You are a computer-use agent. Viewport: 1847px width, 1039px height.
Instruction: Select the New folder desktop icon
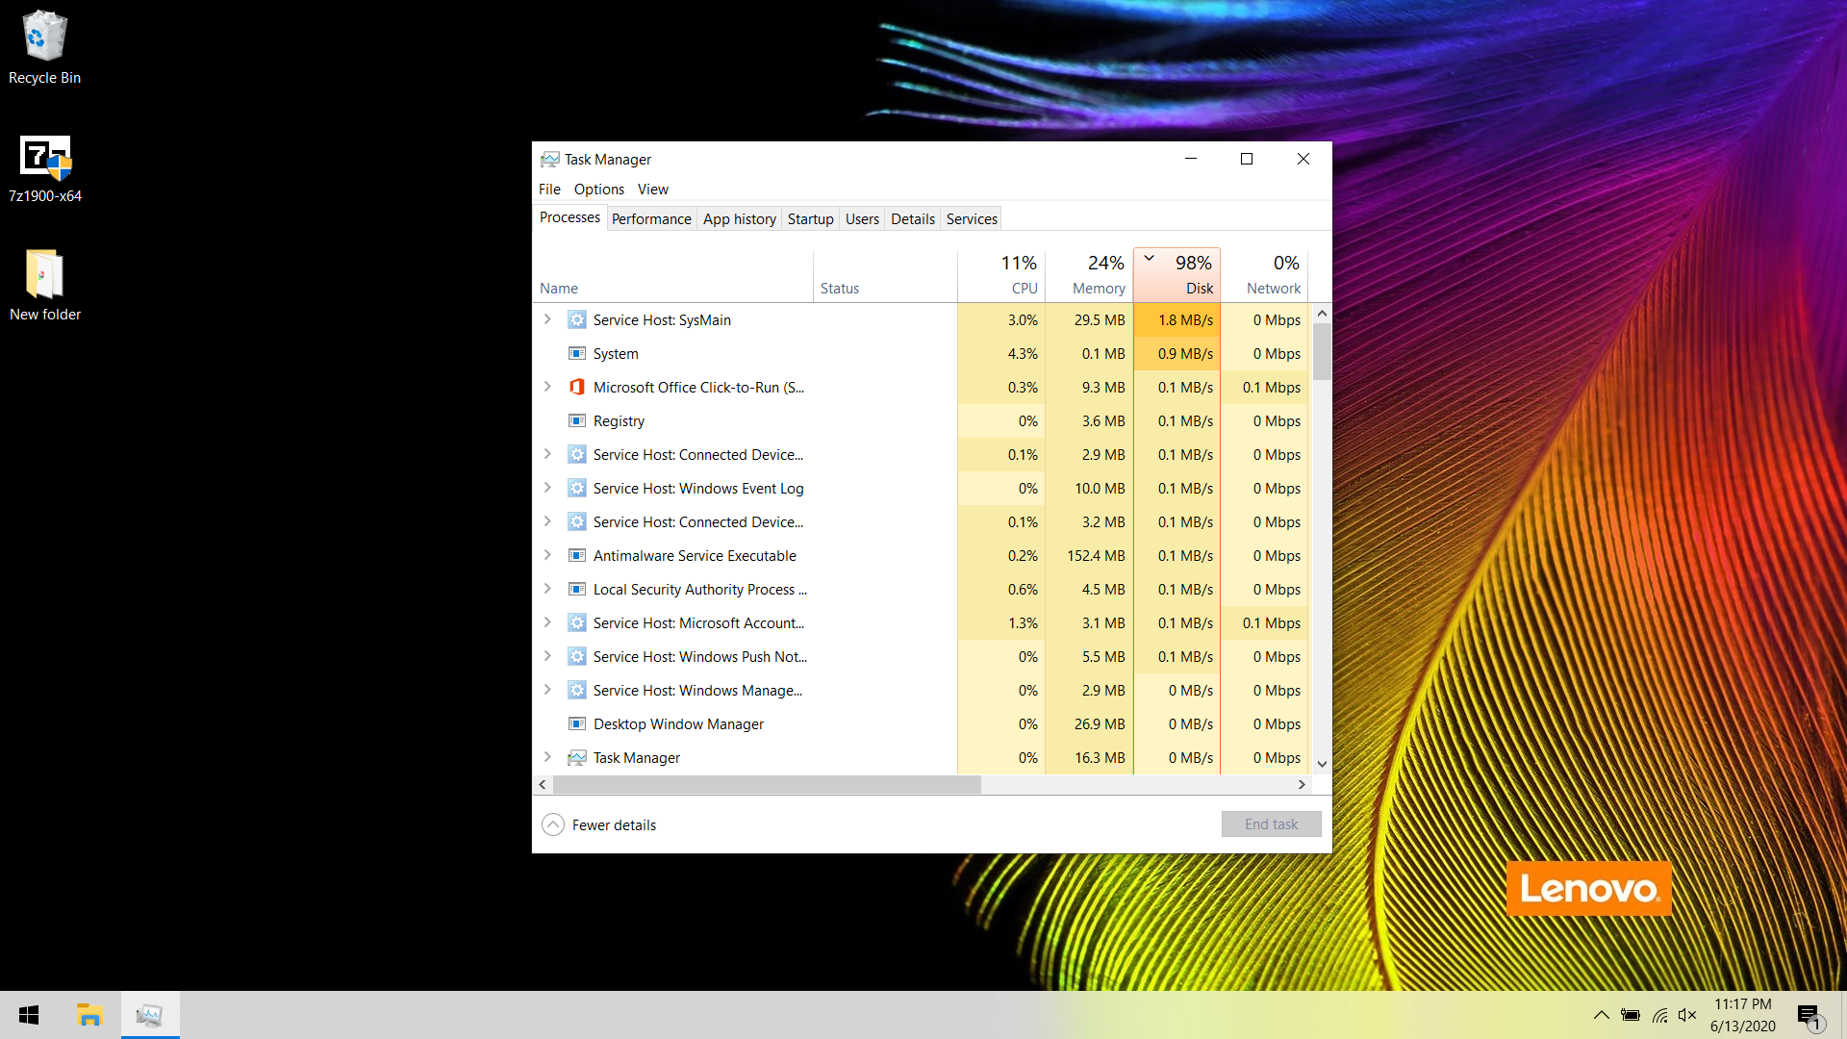click(44, 275)
